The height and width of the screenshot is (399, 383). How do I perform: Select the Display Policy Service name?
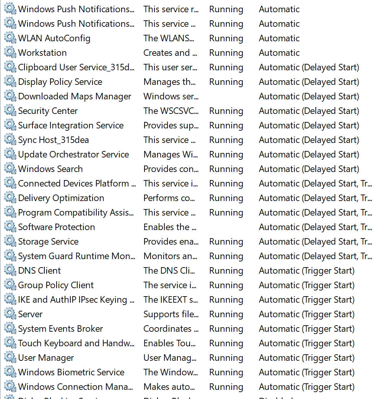click(x=60, y=82)
